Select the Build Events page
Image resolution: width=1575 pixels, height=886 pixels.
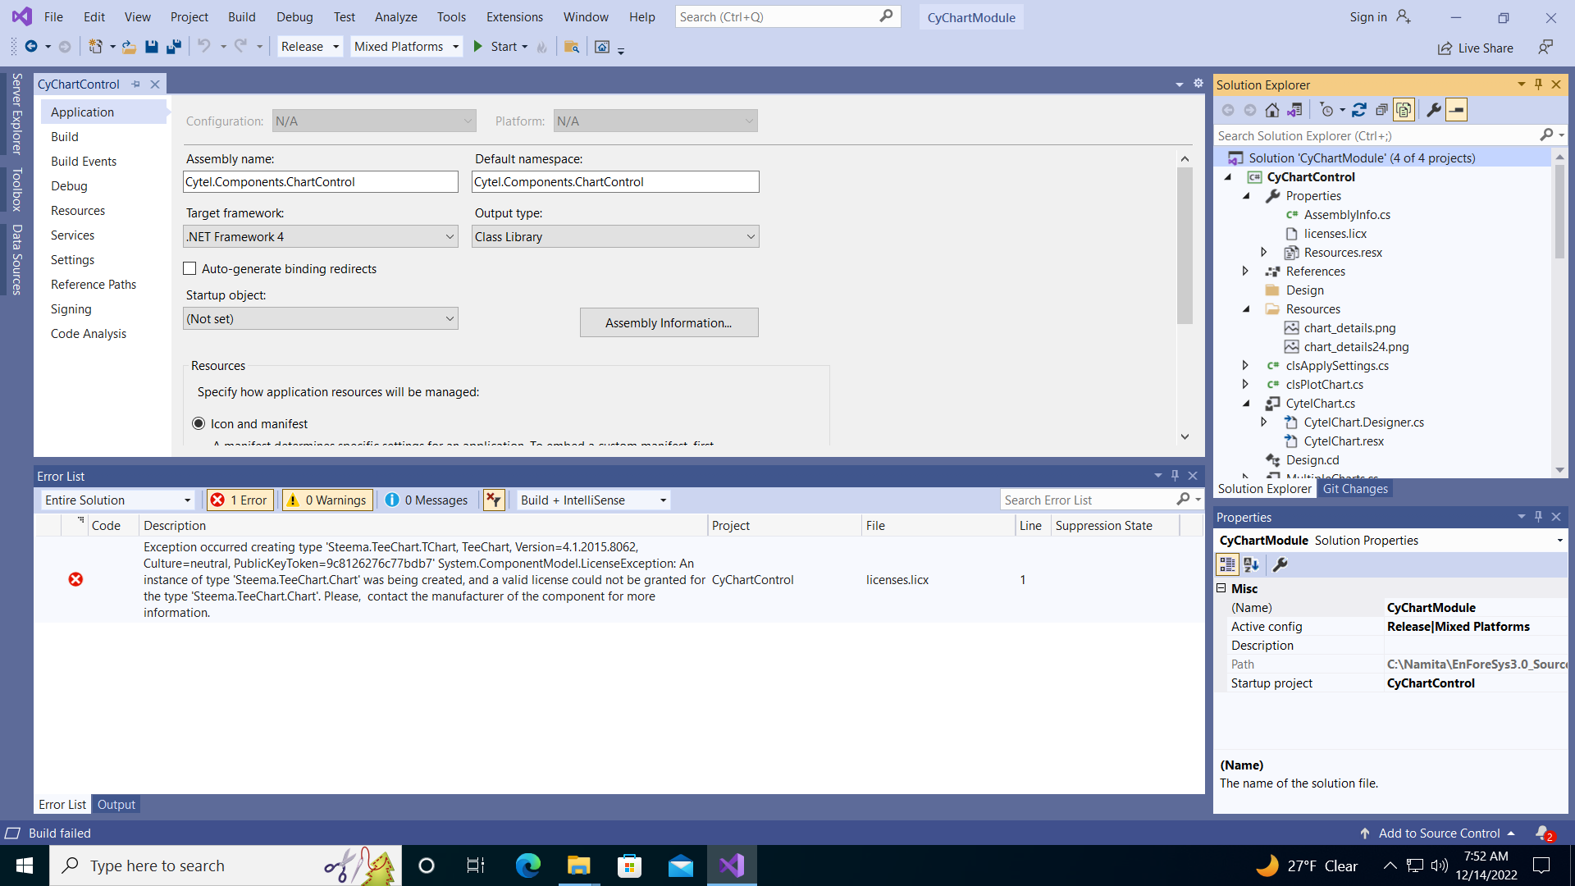point(84,162)
